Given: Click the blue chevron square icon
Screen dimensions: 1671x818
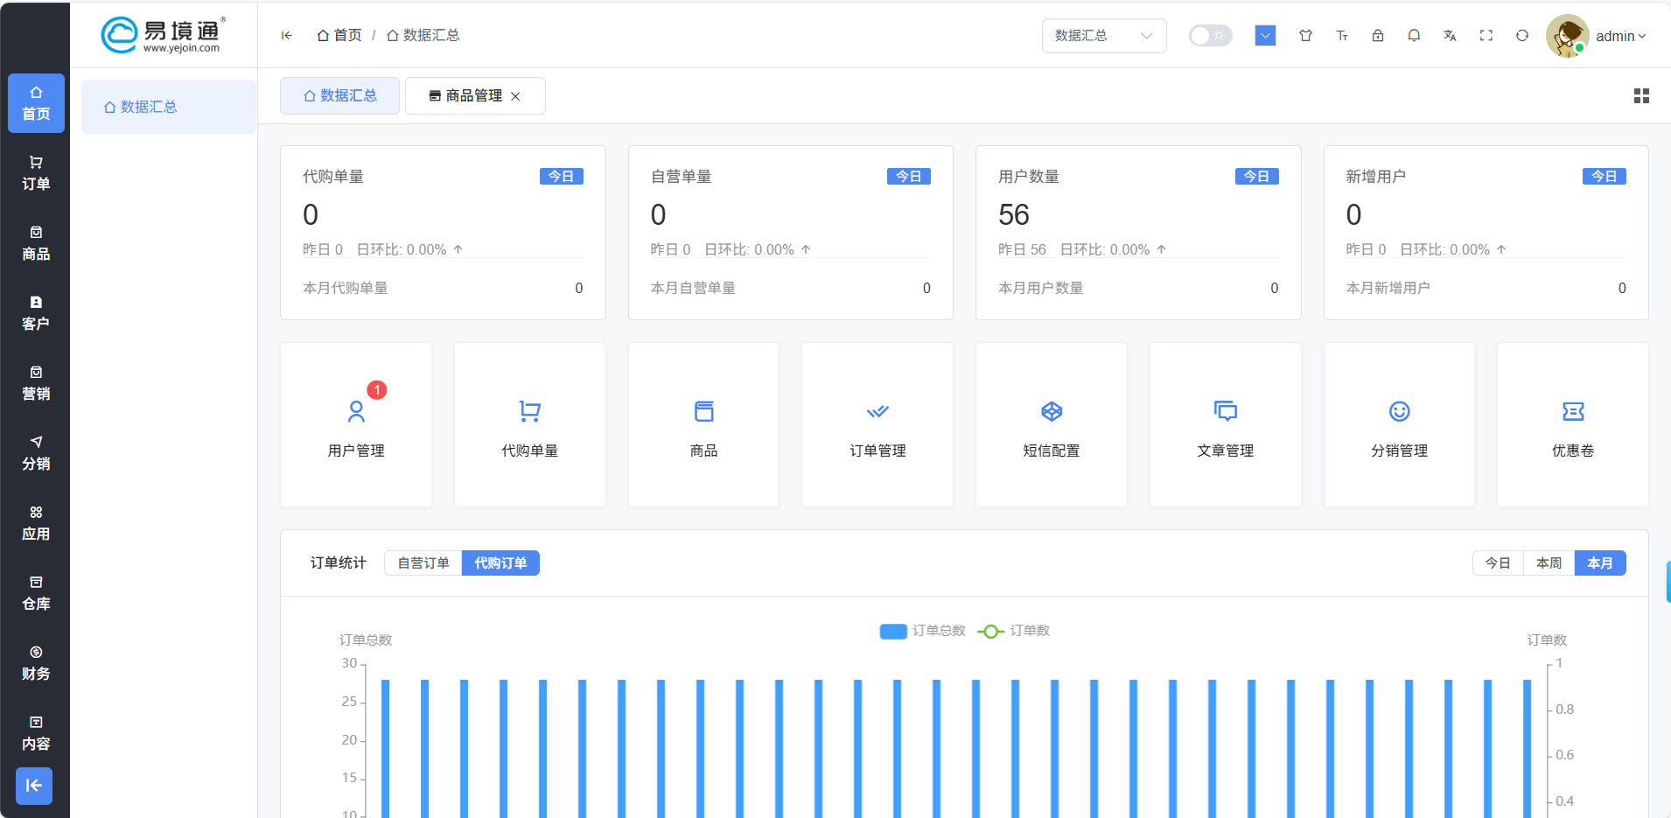Looking at the screenshot, I should click(x=1265, y=35).
